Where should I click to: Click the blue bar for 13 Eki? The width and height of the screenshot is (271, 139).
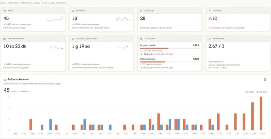tap(170, 125)
